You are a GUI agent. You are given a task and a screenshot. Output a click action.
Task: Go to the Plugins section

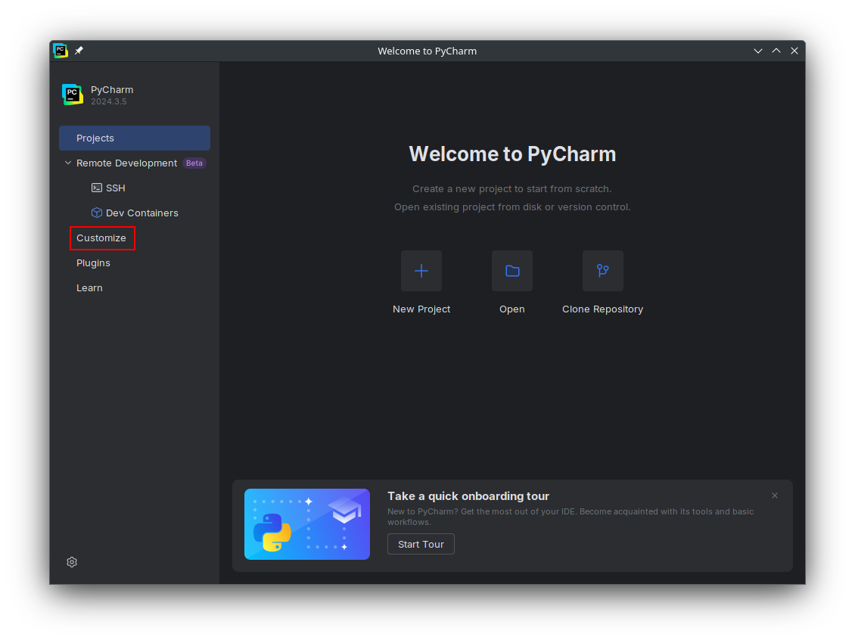tap(93, 263)
